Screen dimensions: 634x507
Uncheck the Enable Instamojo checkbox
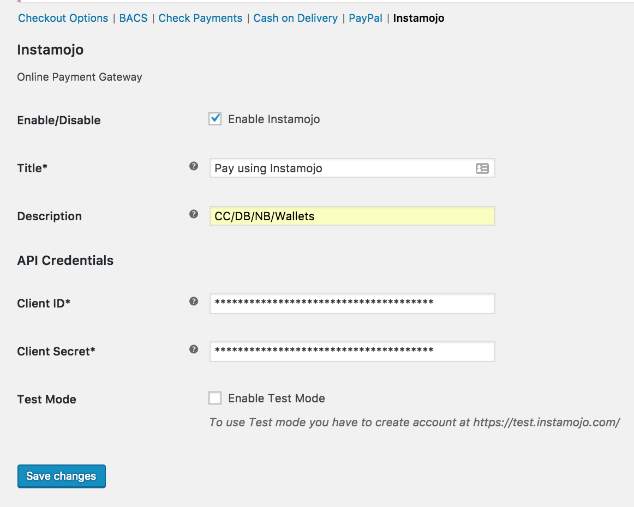pos(215,119)
